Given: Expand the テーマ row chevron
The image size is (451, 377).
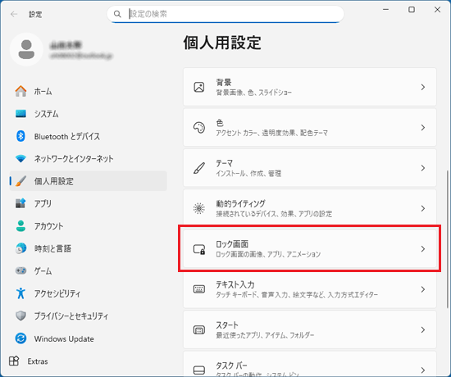Looking at the screenshot, I should tap(423, 168).
